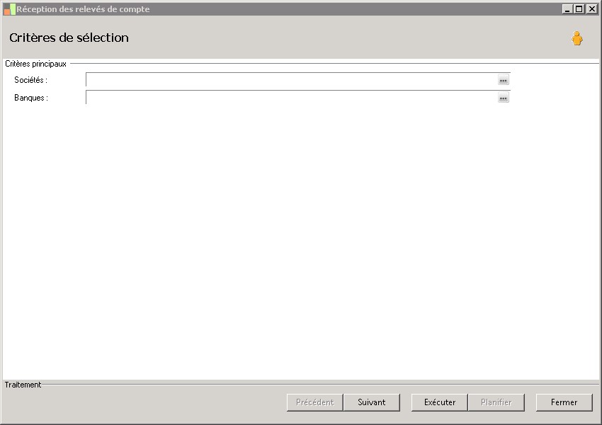Click the Fermer button

564,402
